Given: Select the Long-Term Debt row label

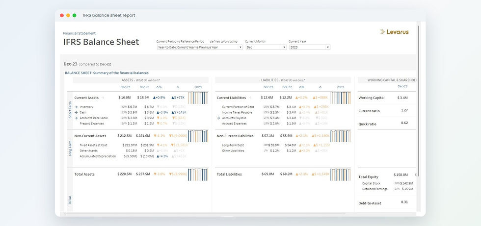Looking at the screenshot, I should (x=233, y=145).
